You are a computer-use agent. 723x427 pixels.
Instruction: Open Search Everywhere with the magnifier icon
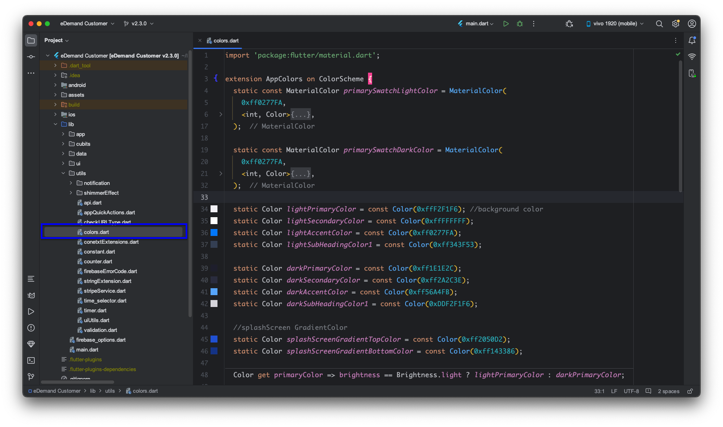[x=659, y=23]
